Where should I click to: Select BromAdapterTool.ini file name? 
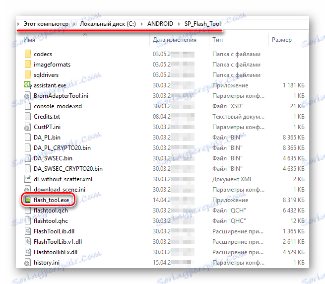tap(61, 96)
